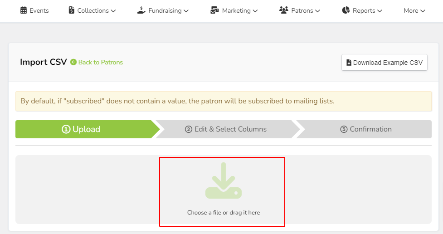Image resolution: width=443 pixels, height=234 pixels.
Task: Open the More dropdown menu
Action: pyautogui.click(x=414, y=10)
